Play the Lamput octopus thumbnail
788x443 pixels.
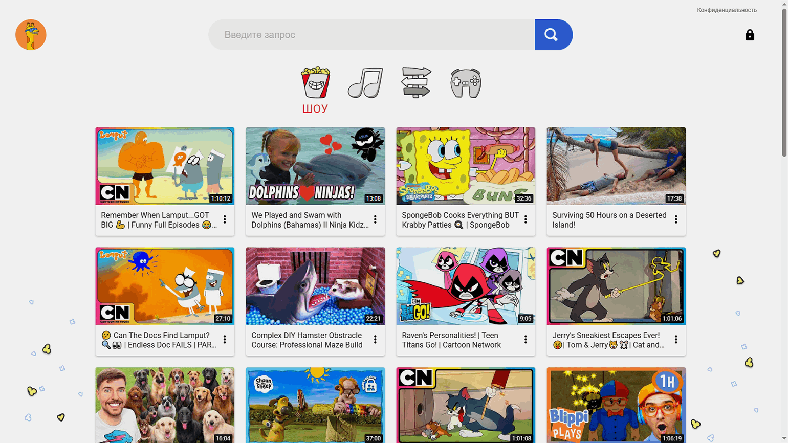click(x=165, y=286)
